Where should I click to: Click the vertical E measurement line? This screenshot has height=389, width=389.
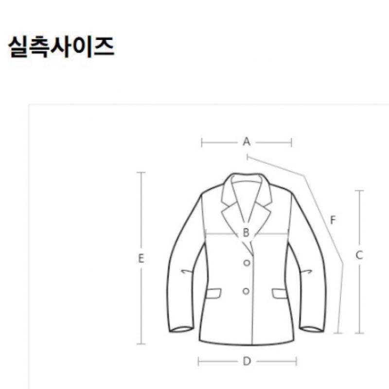click(x=141, y=258)
